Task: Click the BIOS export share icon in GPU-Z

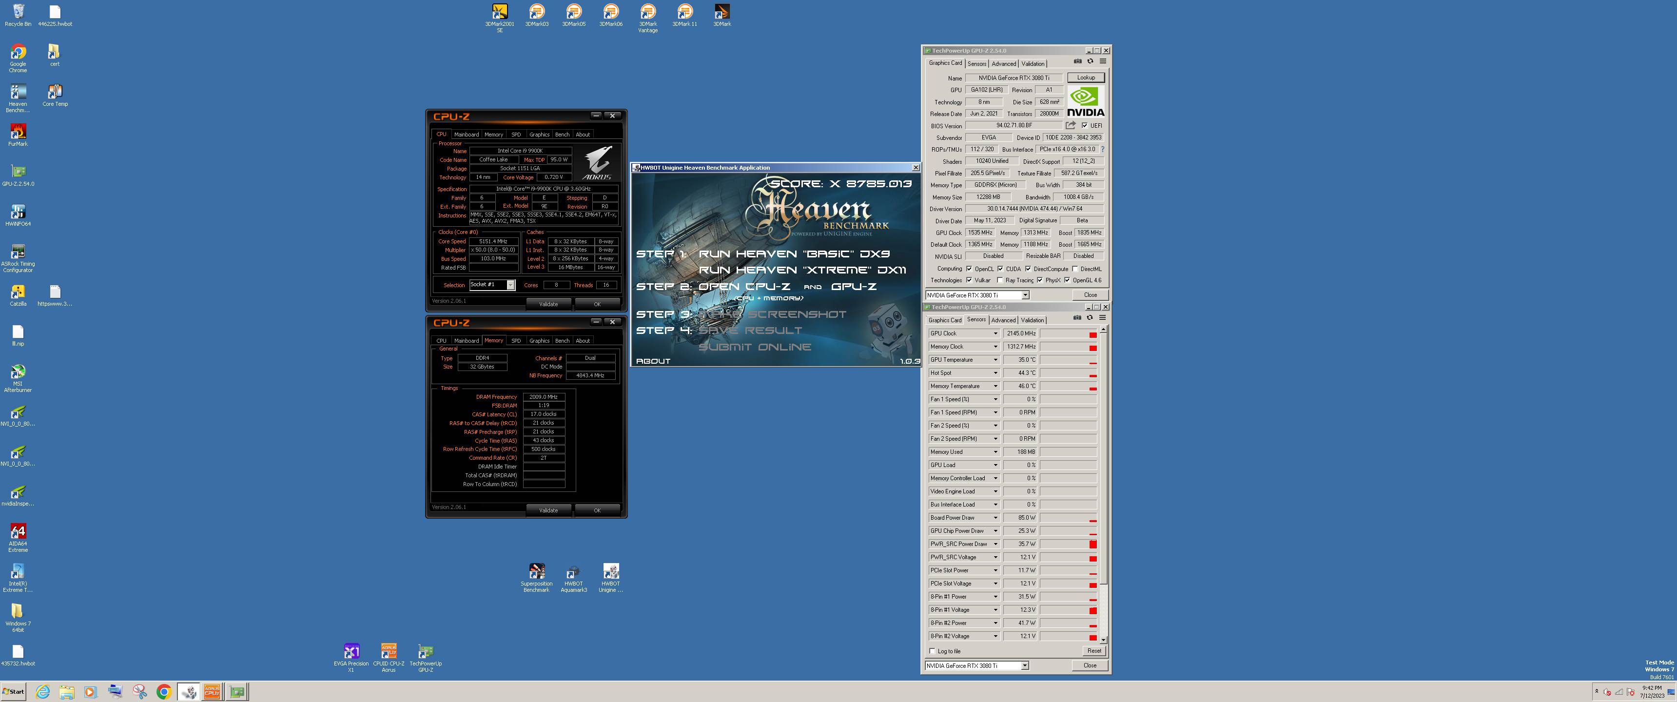Action: pos(1070,125)
